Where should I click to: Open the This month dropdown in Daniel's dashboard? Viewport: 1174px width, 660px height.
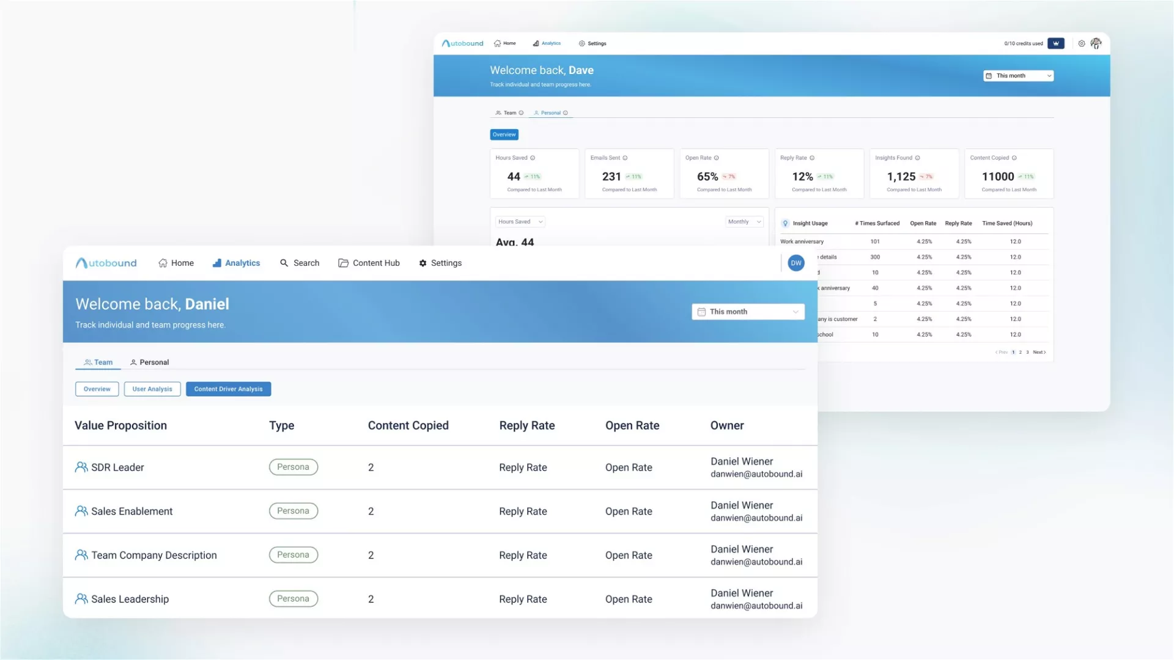[x=748, y=312]
